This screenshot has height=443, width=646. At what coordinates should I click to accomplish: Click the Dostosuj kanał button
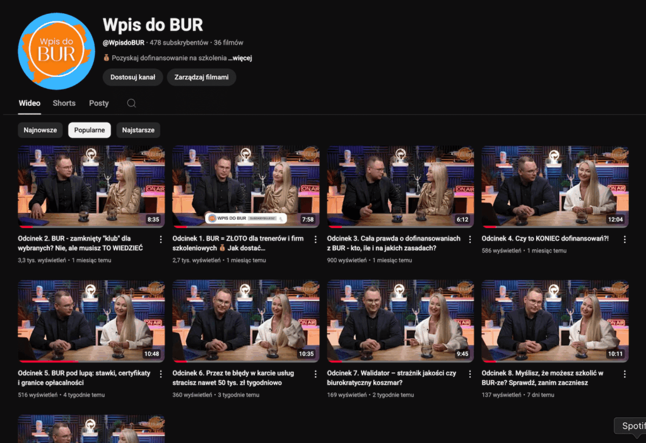click(132, 78)
